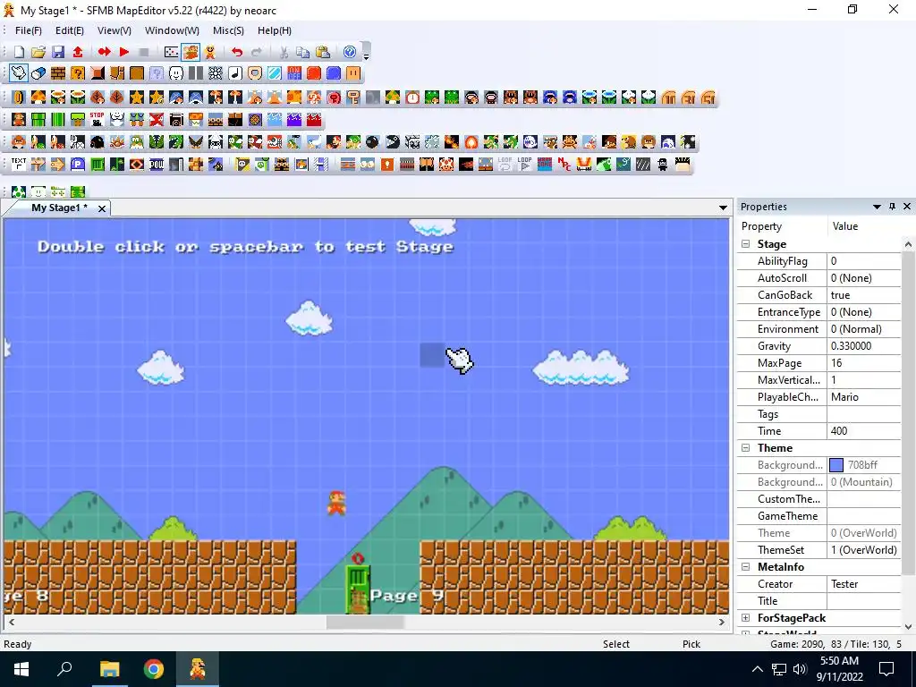The height and width of the screenshot is (687, 916).
Task: Click the Creator value Tester
Action: (x=863, y=583)
